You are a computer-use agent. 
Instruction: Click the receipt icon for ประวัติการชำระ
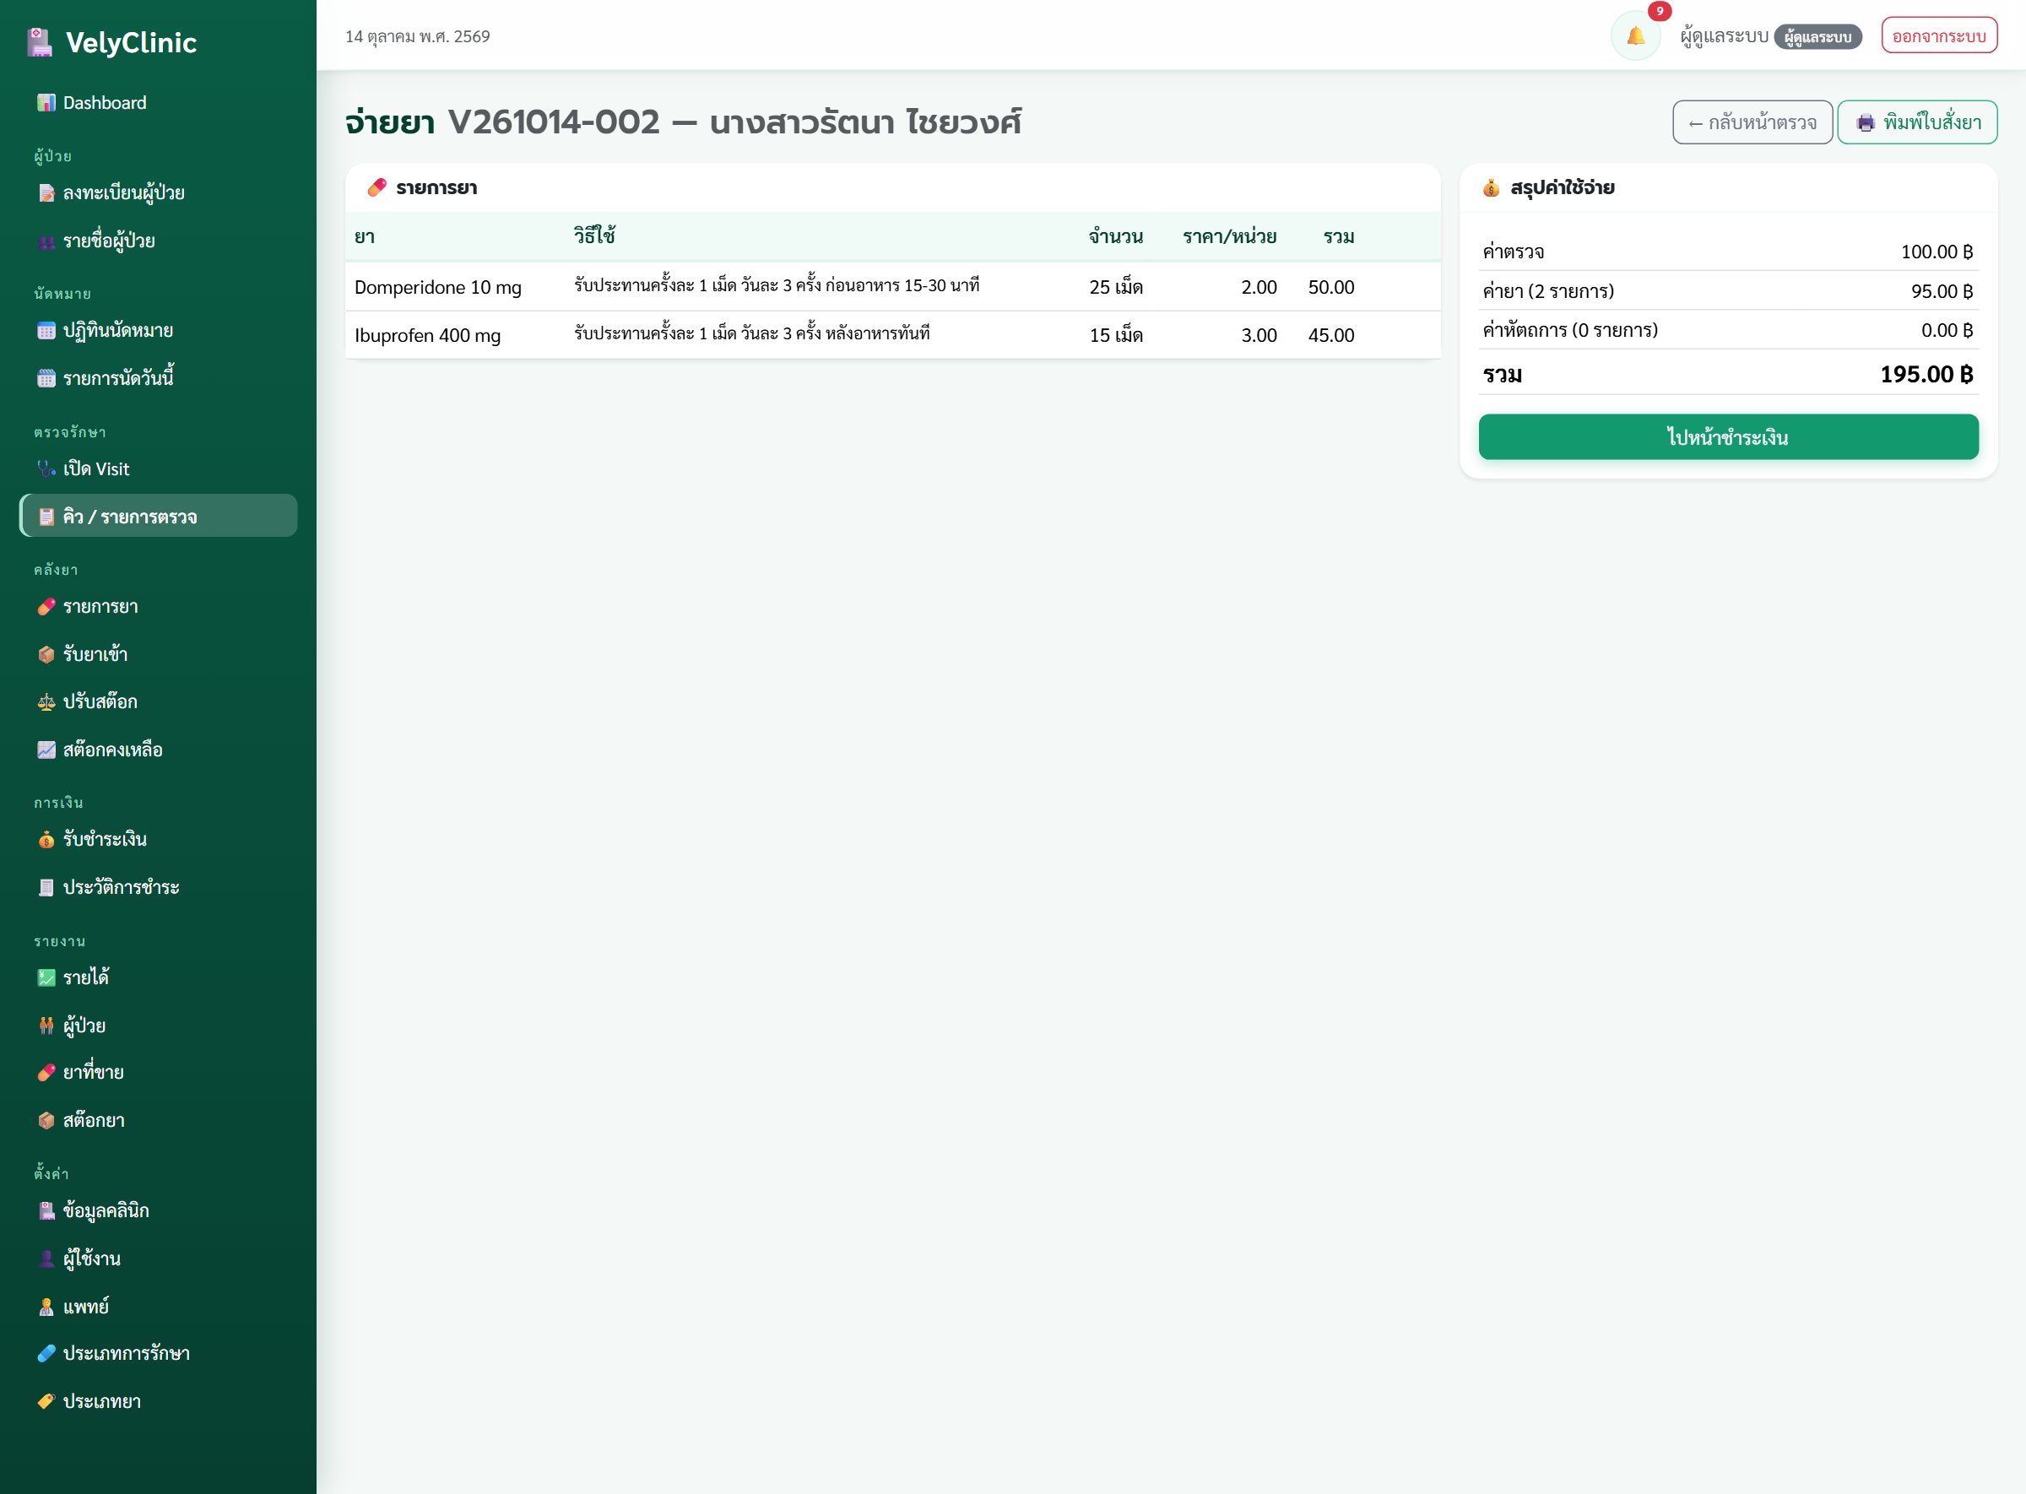(x=46, y=887)
